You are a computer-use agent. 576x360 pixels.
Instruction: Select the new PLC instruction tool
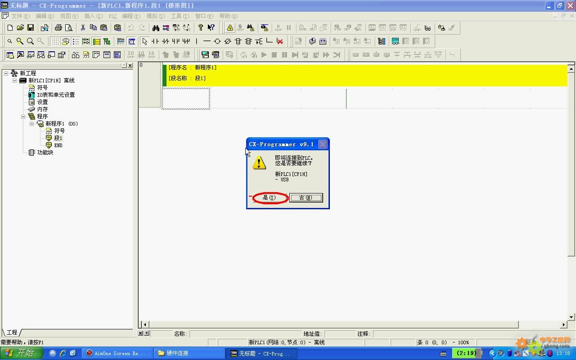tap(238, 41)
